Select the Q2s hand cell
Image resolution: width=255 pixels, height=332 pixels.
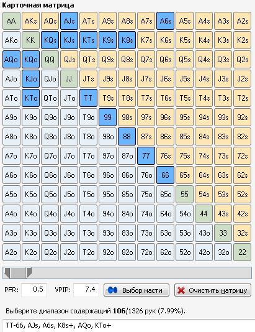(x=242, y=59)
